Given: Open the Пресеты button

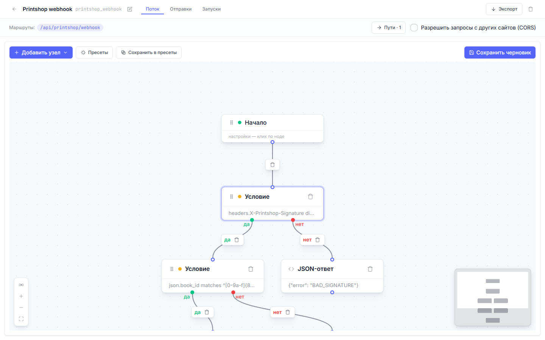Looking at the screenshot, I should (x=94, y=53).
